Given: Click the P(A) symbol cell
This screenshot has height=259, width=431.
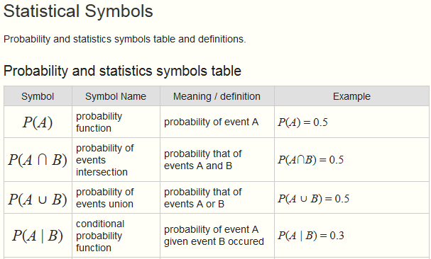Looking at the screenshot, I should click(x=38, y=122).
